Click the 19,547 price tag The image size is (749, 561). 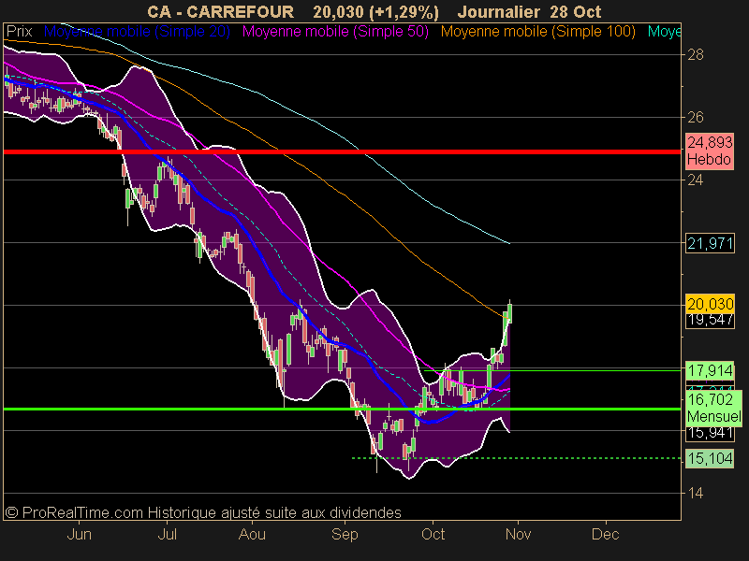710,320
